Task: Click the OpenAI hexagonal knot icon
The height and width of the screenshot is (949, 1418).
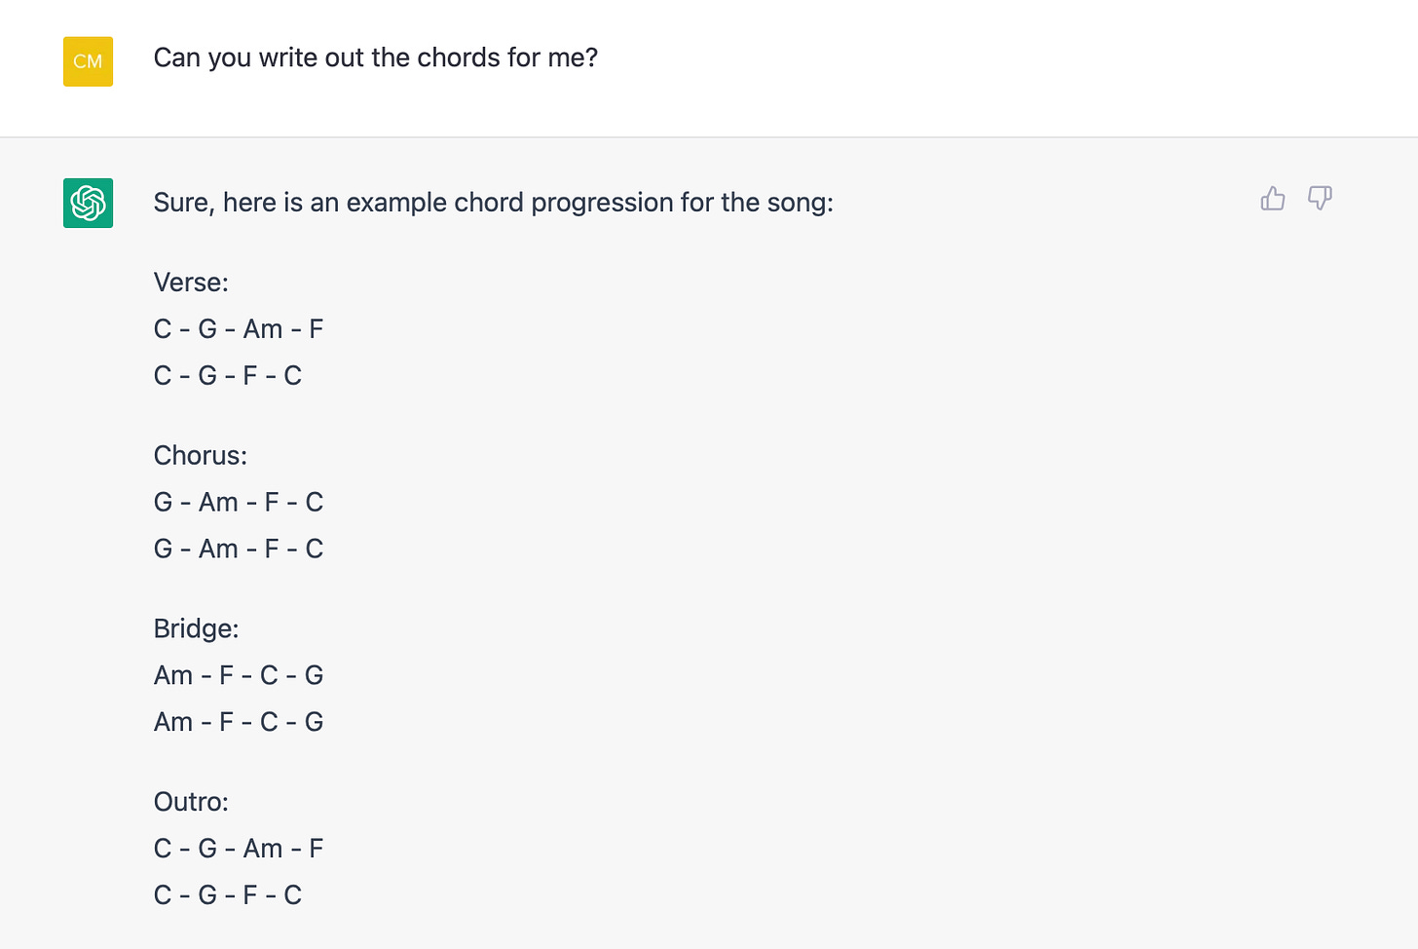Action: click(88, 203)
